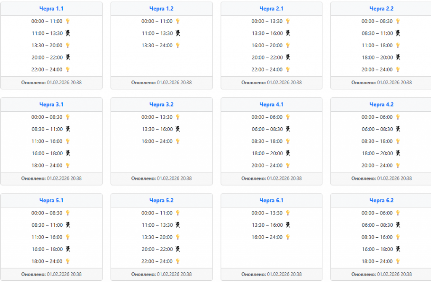
Task: Click light bulb beside 16:00 – 24:00 in Черга 3.2
Action: click(x=178, y=142)
